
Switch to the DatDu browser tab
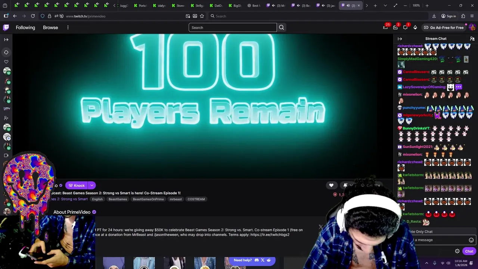click(216, 6)
